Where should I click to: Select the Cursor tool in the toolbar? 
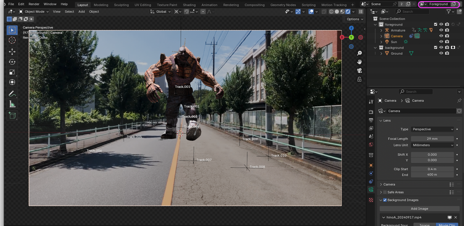pos(12,40)
